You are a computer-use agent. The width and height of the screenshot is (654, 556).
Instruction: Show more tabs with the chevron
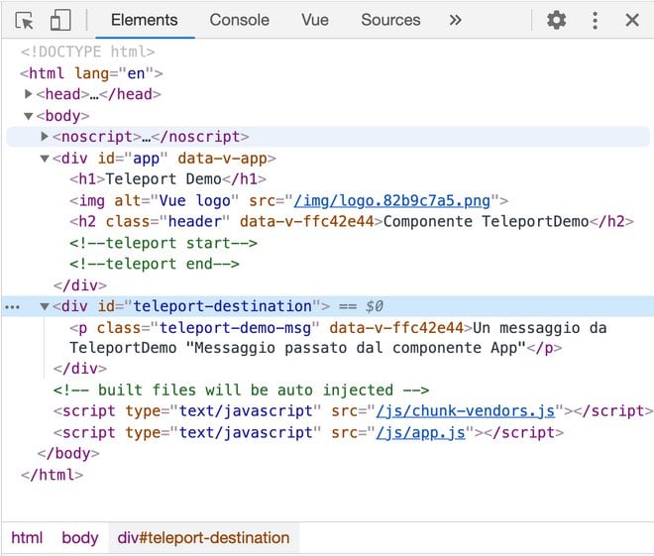[x=455, y=20]
